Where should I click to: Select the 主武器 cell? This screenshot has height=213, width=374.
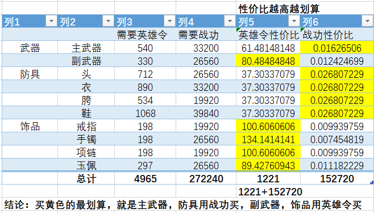click(86, 48)
